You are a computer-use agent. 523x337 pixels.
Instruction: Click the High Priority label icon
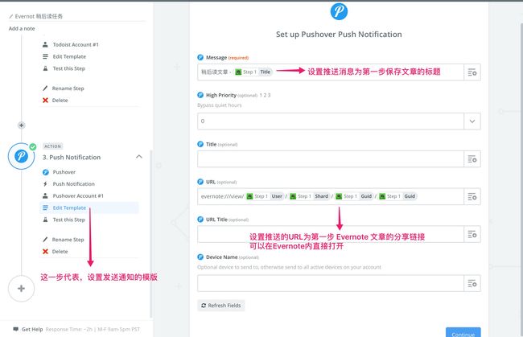click(200, 95)
